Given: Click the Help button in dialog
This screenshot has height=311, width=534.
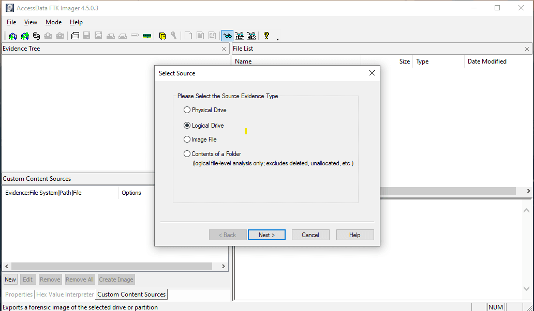Looking at the screenshot, I should coord(354,235).
